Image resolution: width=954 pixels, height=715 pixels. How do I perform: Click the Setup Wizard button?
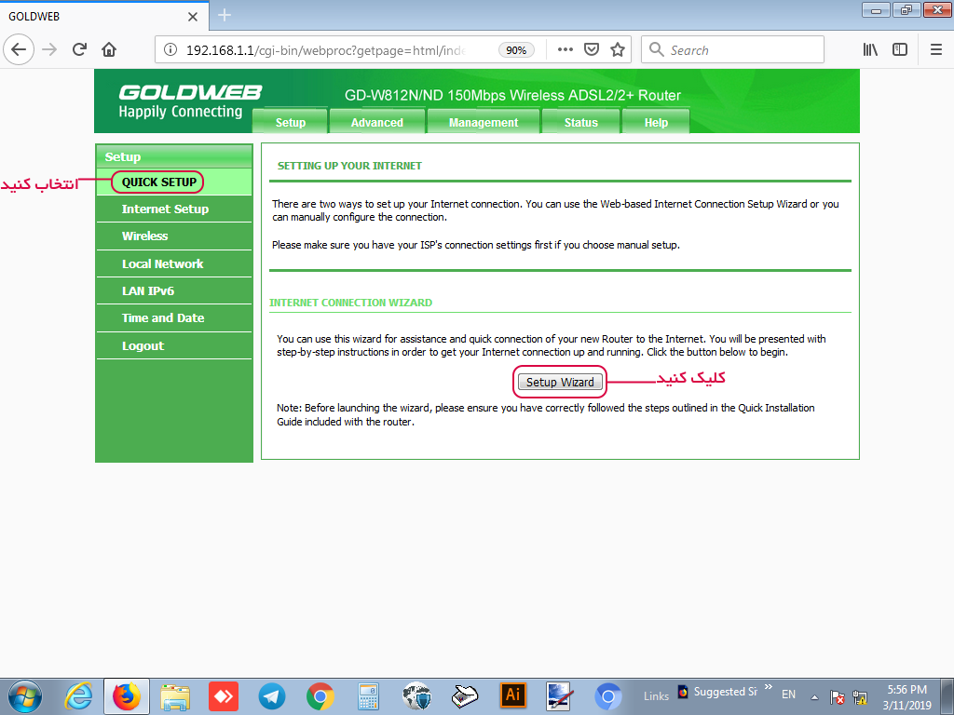(x=560, y=382)
